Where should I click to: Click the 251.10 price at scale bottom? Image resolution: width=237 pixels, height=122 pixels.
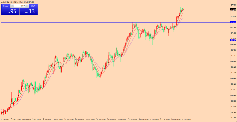pyautogui.click(x=233, y=118)
